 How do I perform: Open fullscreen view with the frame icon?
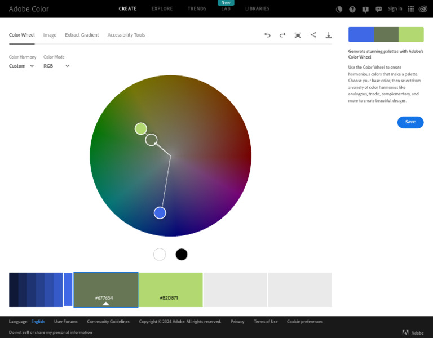pos(298,35)
